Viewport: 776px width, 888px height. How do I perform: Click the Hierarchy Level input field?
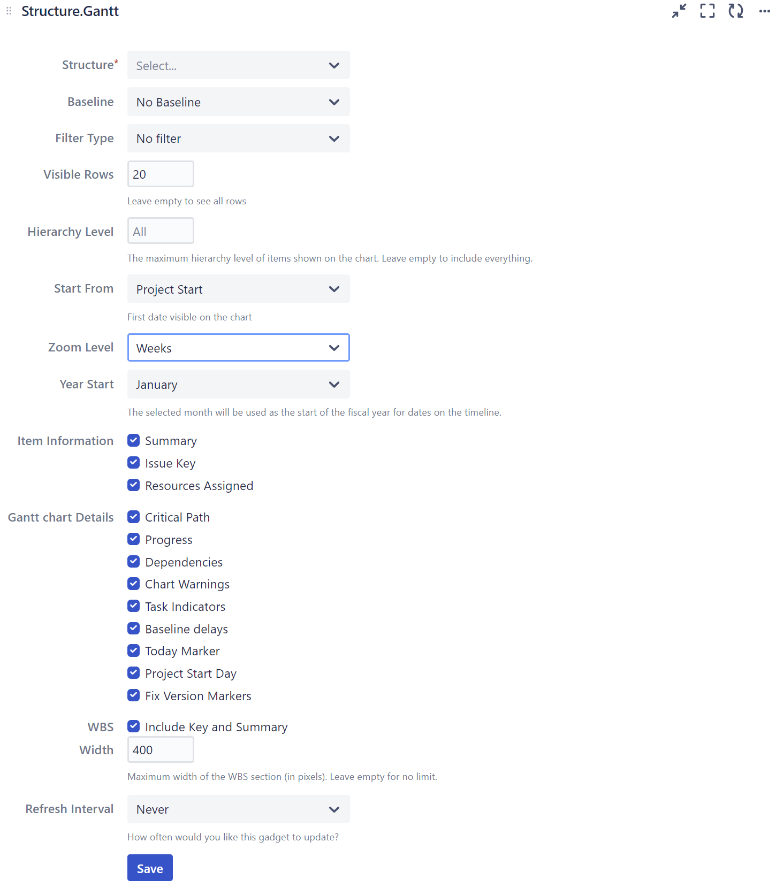tap(161, 231)
